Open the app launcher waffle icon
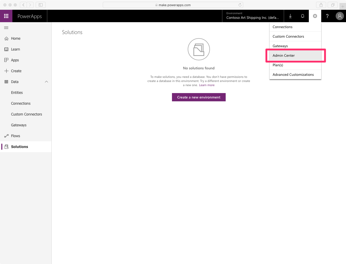 (6, 16)
